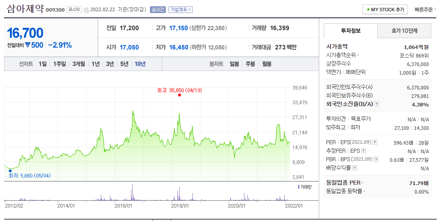Click the stock name 삼아제약
The width and height of the screenshot is (439, 221).
(25, 9)
